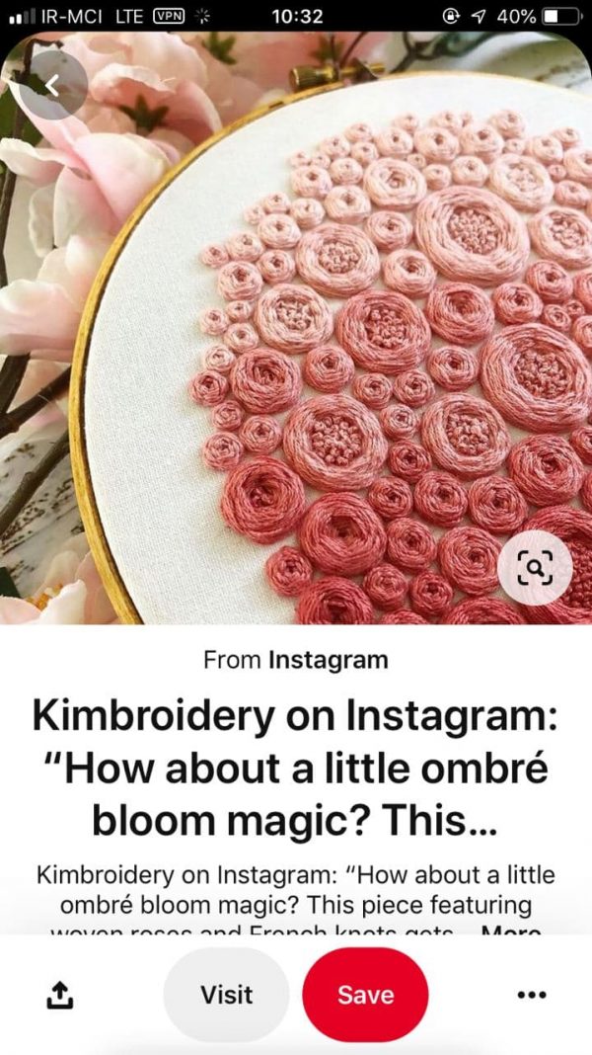Tap the back arrow over the pin image

pos(52,85)
